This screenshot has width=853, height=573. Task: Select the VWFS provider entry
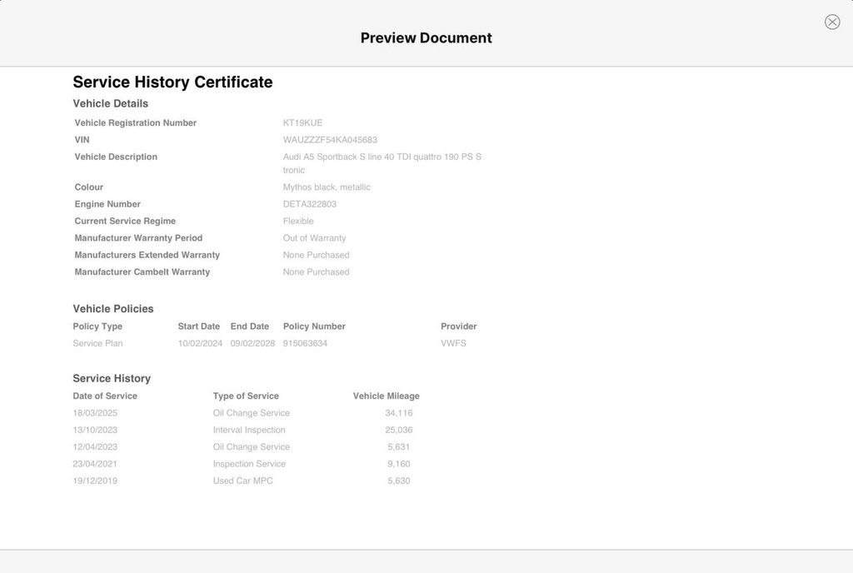click(x=453, y=344)
